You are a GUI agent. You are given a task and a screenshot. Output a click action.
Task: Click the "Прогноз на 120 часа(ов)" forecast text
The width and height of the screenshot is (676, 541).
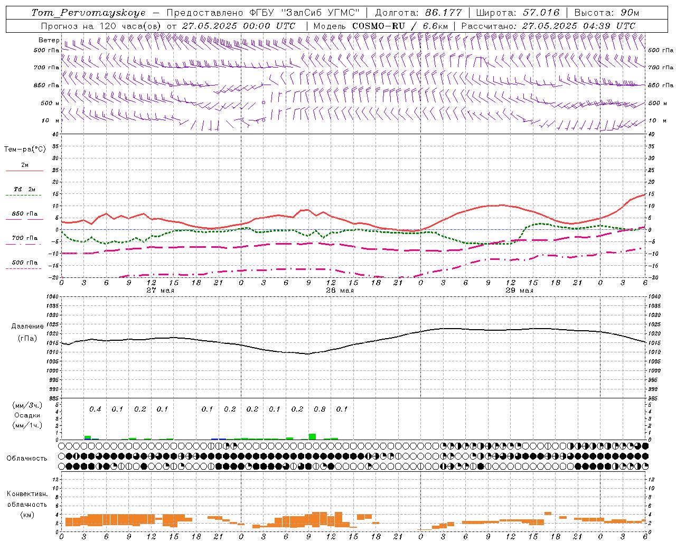pyautogui.click(x=102, y=26)
